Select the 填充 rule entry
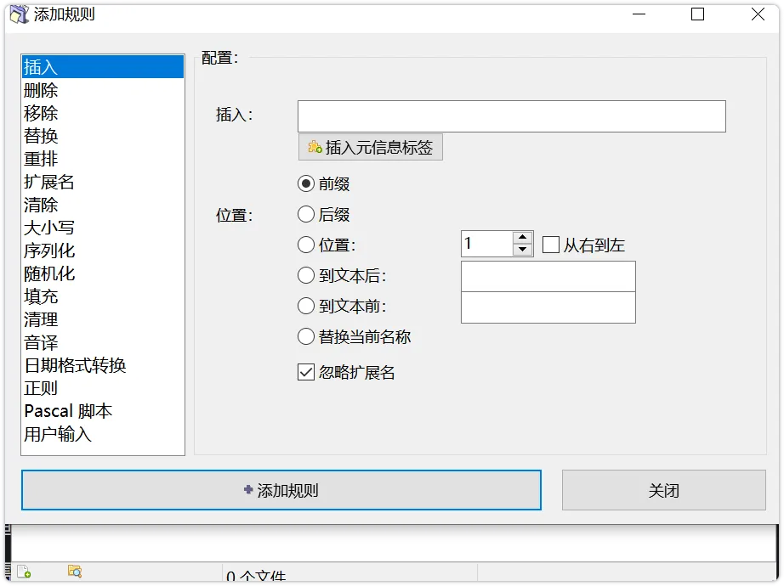Viewport: 784px width, 586px height. pyautogui.click(x=103, y=296)
